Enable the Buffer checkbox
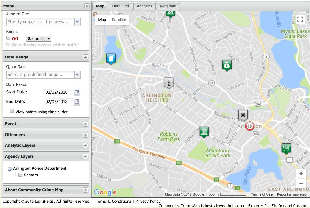The height and width of the screenshot is (208, 310). coord(8,38)
